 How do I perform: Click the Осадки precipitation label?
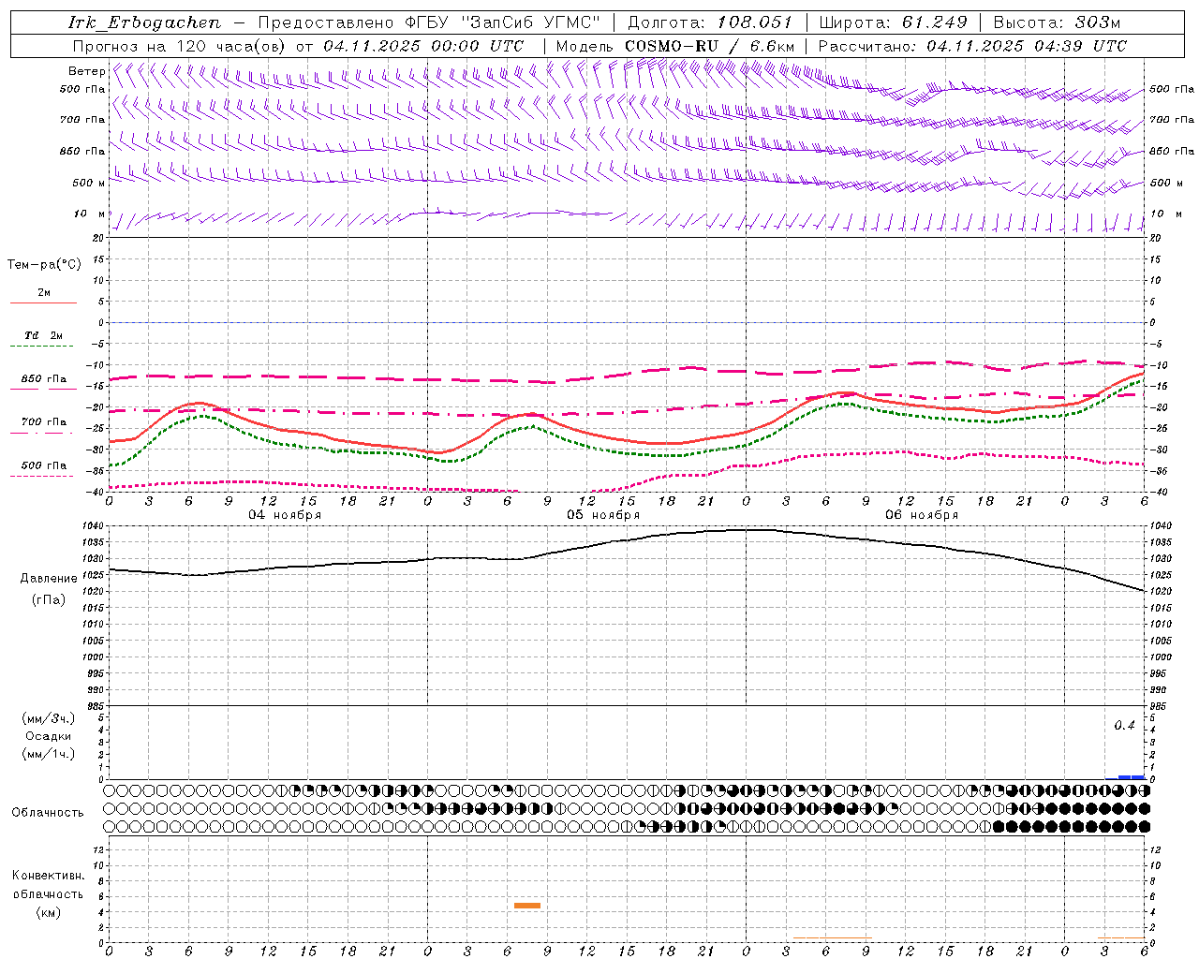(49, 736)
